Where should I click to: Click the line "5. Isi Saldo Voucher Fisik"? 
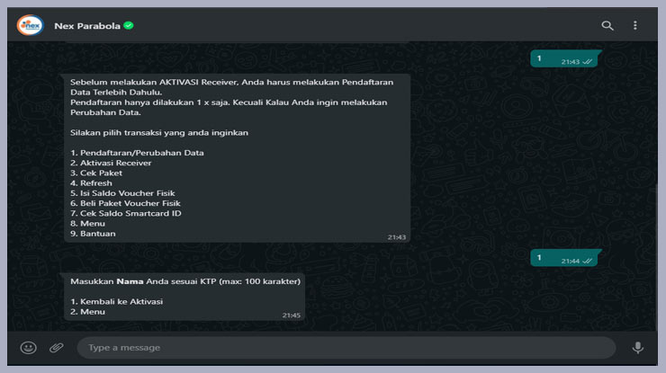(x=122, y=193)
